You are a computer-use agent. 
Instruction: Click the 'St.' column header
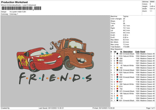[x=121, y=52]
